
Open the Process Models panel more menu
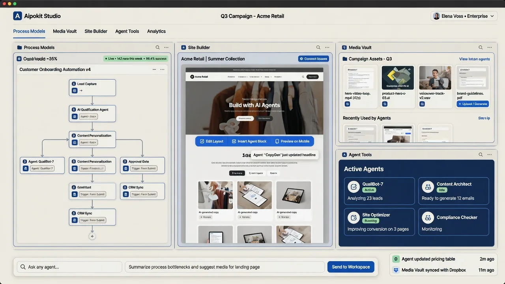coord(166,47)
